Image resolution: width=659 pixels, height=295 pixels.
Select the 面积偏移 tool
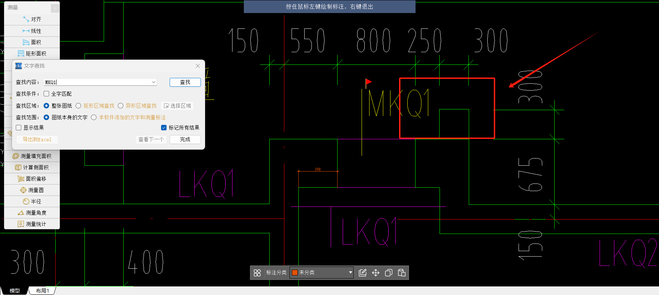(x=32, y=179)
